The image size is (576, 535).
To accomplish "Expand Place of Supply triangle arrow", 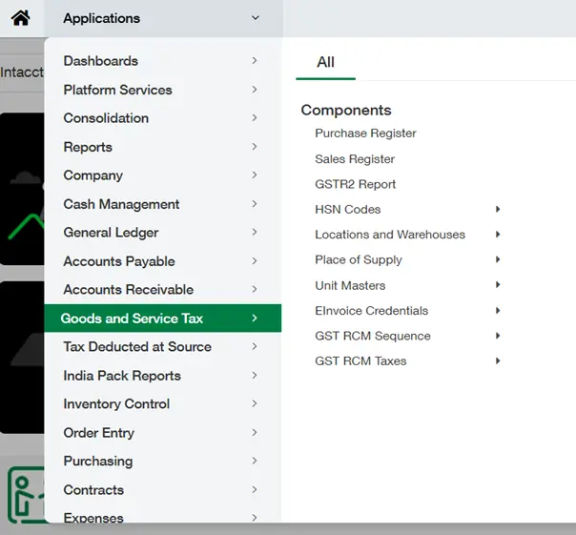I will point(498,259).
